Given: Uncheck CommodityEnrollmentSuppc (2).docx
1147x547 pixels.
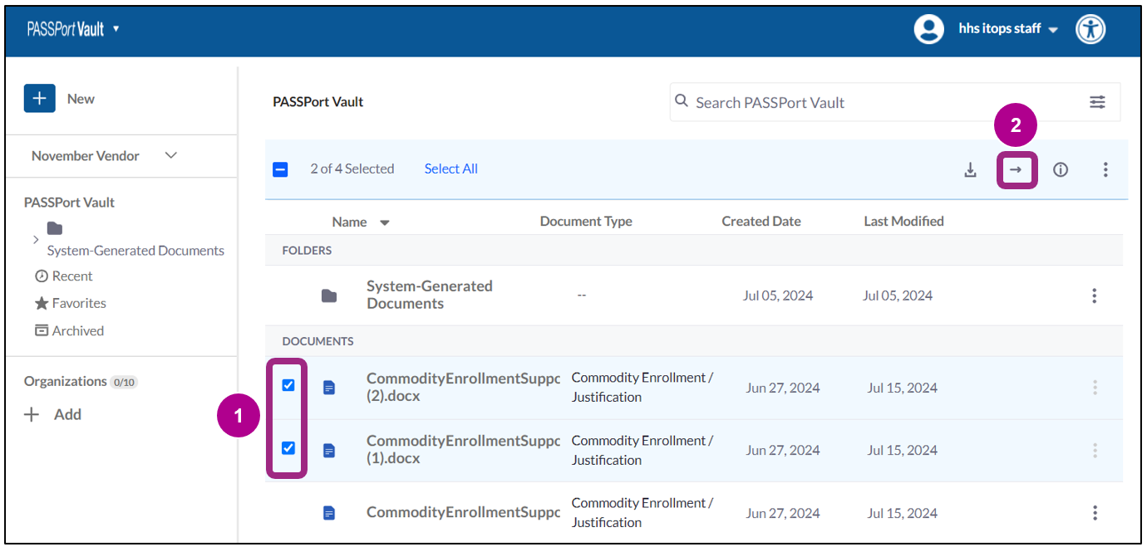Looking at the screenshot, I should click(x=288, y=385).
